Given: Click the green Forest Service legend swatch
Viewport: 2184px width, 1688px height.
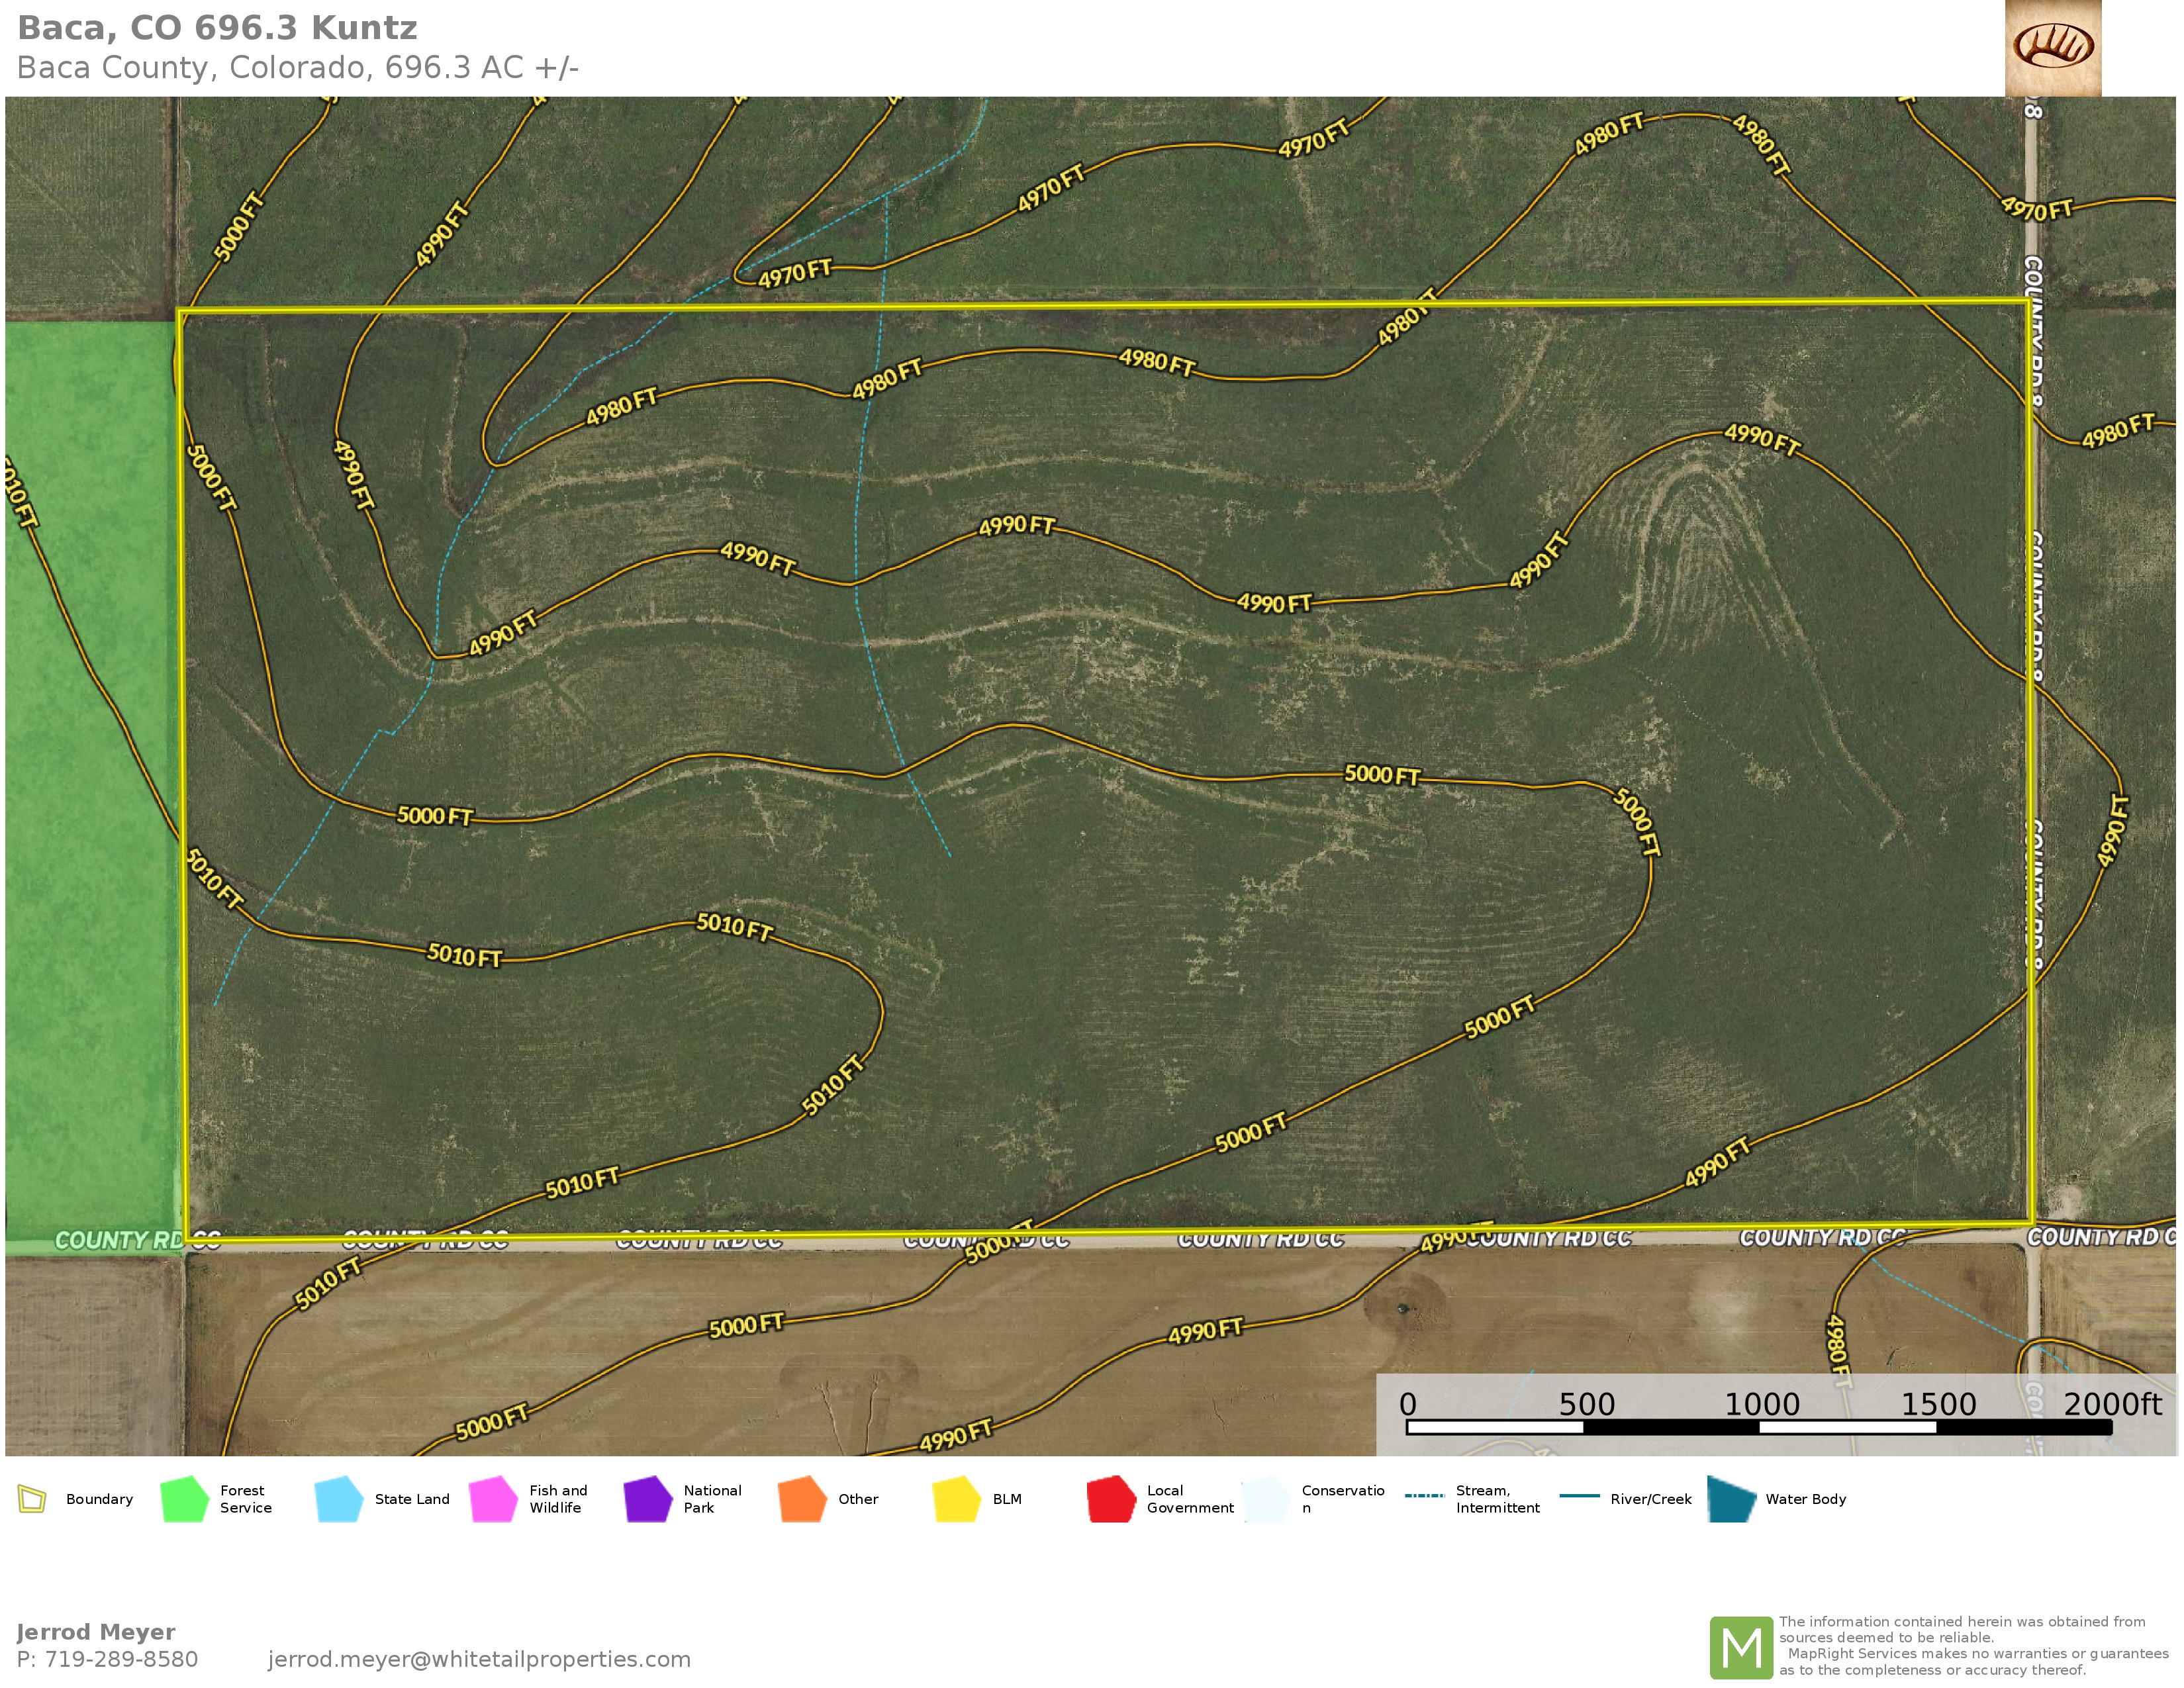Looking at the screenshot, I should point(184,1499).
